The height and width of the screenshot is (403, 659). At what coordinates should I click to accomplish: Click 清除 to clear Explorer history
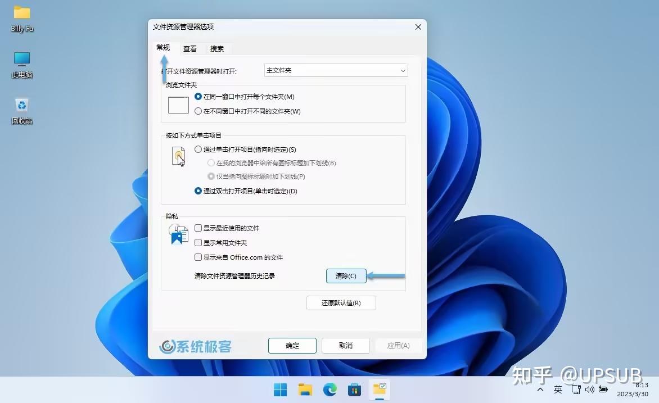point(346,276)
